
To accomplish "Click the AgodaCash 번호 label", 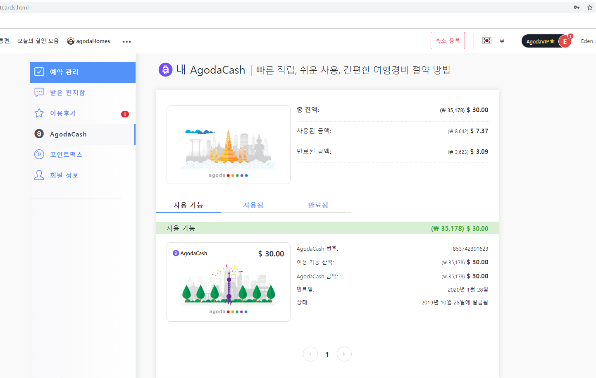I will (317, 249).
